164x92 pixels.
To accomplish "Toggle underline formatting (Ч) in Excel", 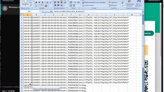I will 43,2.
